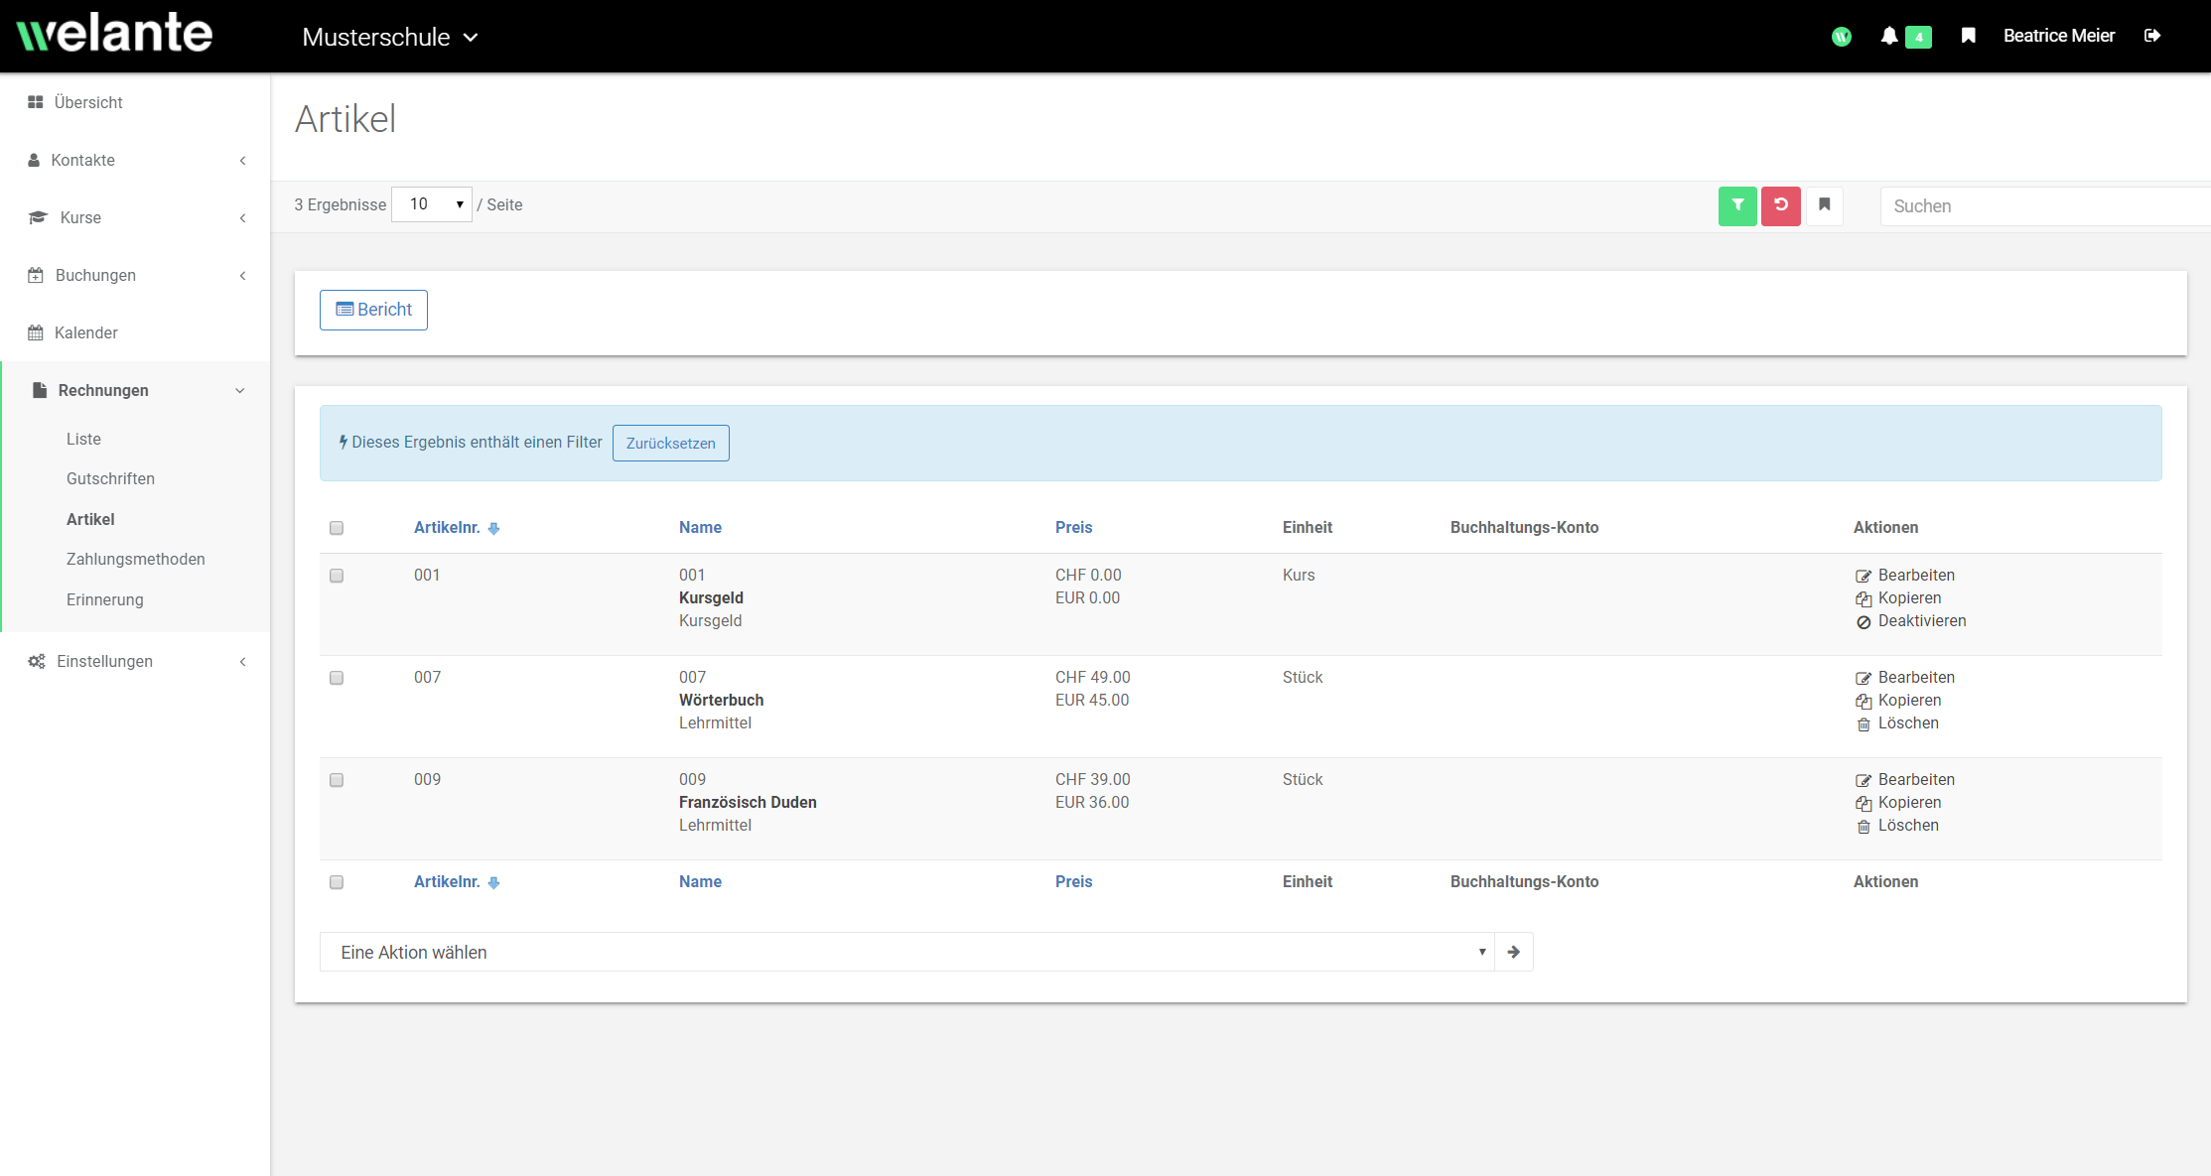Click the Übersicht grid icon
The image size is (2211, 1176).
pyautogui.click(x=36, y=102)
